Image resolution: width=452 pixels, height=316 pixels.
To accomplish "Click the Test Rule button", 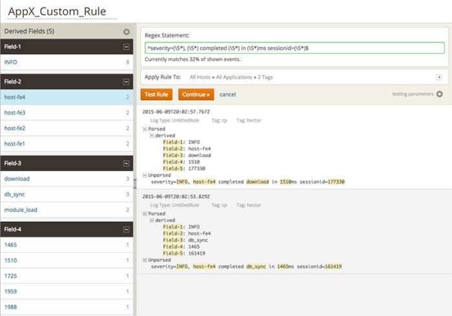I will coord(156,94).
